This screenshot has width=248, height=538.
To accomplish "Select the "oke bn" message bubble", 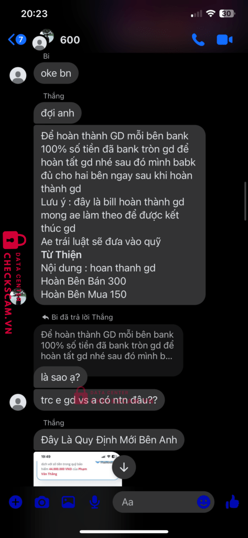I will (56, 73).
